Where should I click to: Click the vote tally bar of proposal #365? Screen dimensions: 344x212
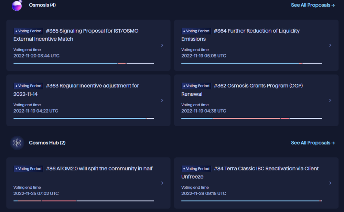(84, 63)
